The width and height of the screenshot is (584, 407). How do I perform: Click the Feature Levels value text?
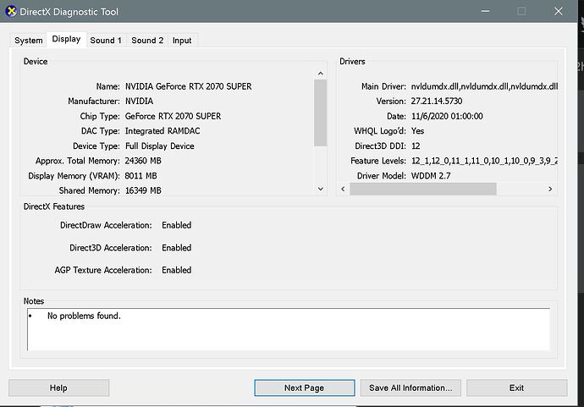pos(484,161)
